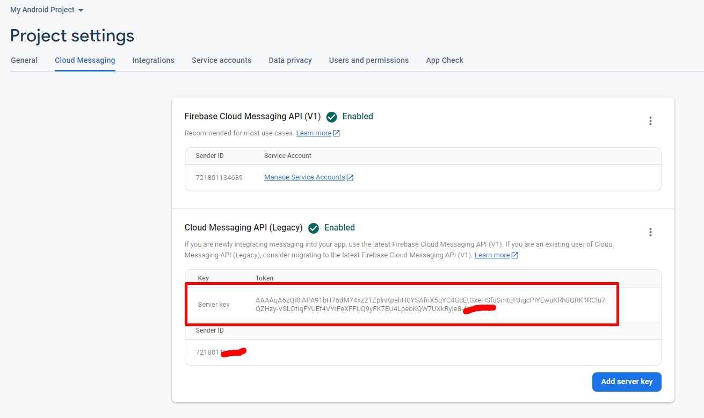
Task: Select the Data privacy tab
Action: tap(290, 60)
